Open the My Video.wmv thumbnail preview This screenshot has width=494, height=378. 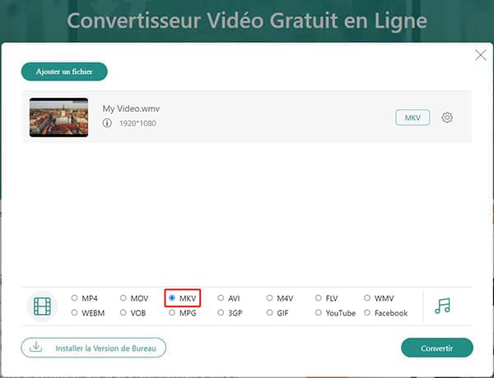tap(59, 118)
